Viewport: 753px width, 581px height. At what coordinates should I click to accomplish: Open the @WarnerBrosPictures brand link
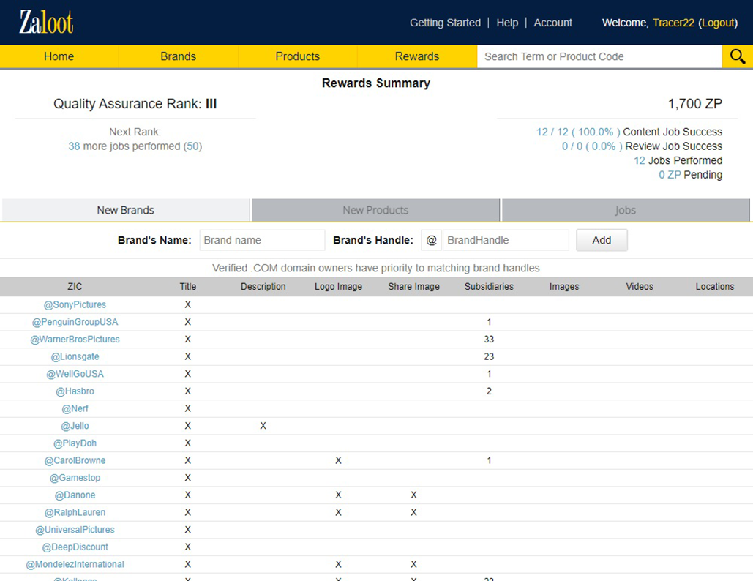click(x=75, y=340)
